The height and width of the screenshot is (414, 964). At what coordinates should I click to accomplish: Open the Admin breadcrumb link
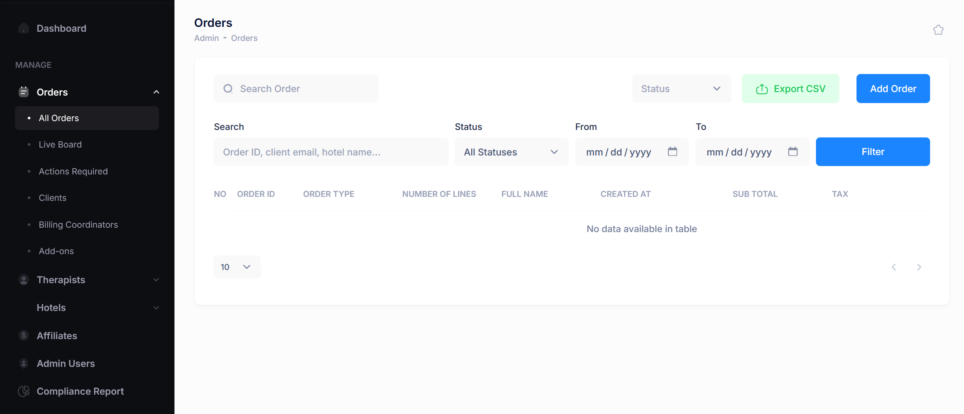click(x=206, y=38)
